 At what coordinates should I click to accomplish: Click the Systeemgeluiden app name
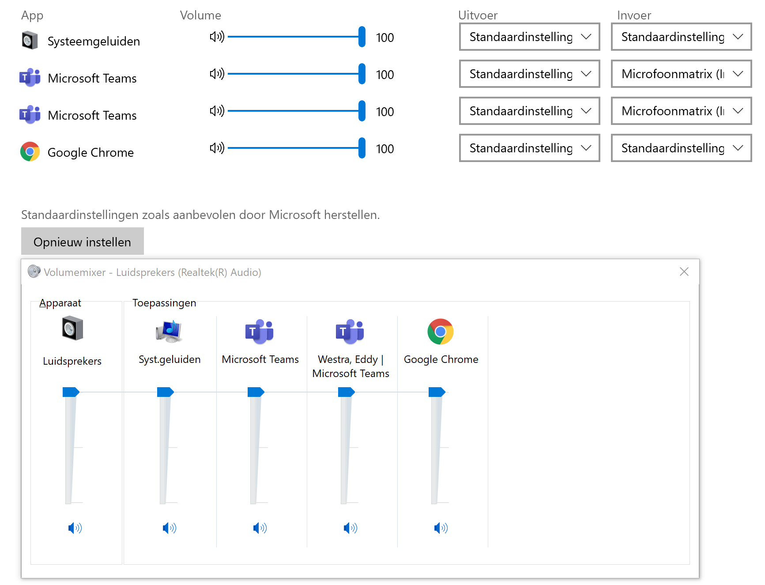(x=94, y=41)
